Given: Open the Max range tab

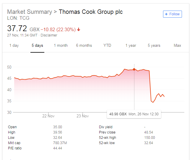Looking at the screenshot, I should (x=177, y=46).
